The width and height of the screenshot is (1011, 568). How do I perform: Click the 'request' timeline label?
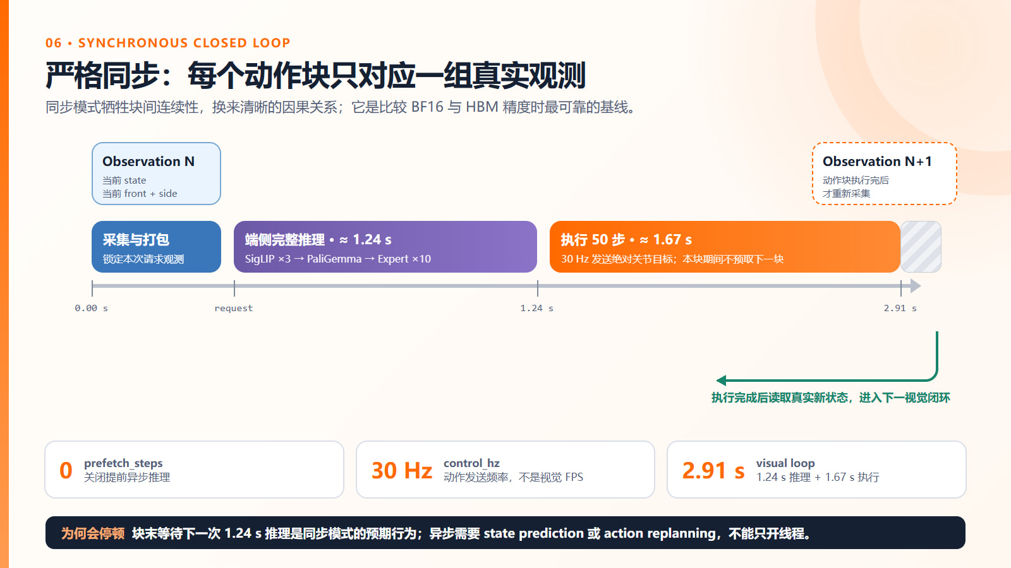click(x=234, y=308)
